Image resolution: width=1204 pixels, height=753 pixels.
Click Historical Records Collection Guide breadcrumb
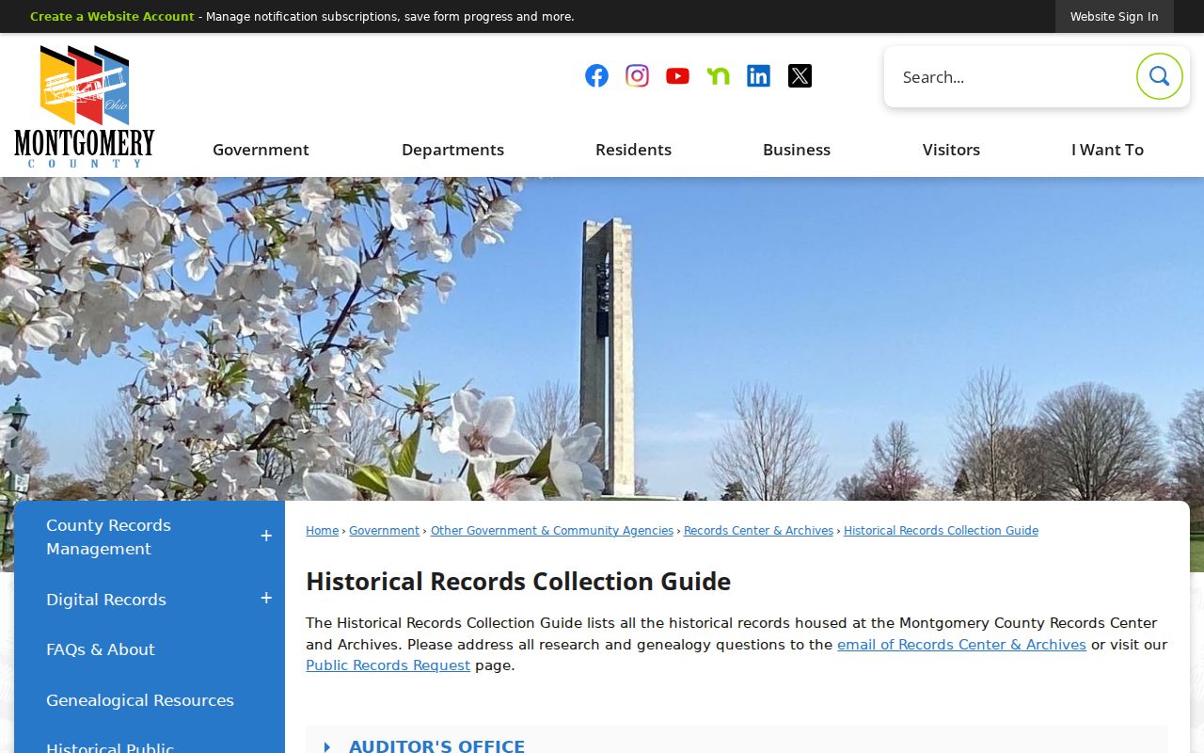pyautogui.click(x=941, y=531)
